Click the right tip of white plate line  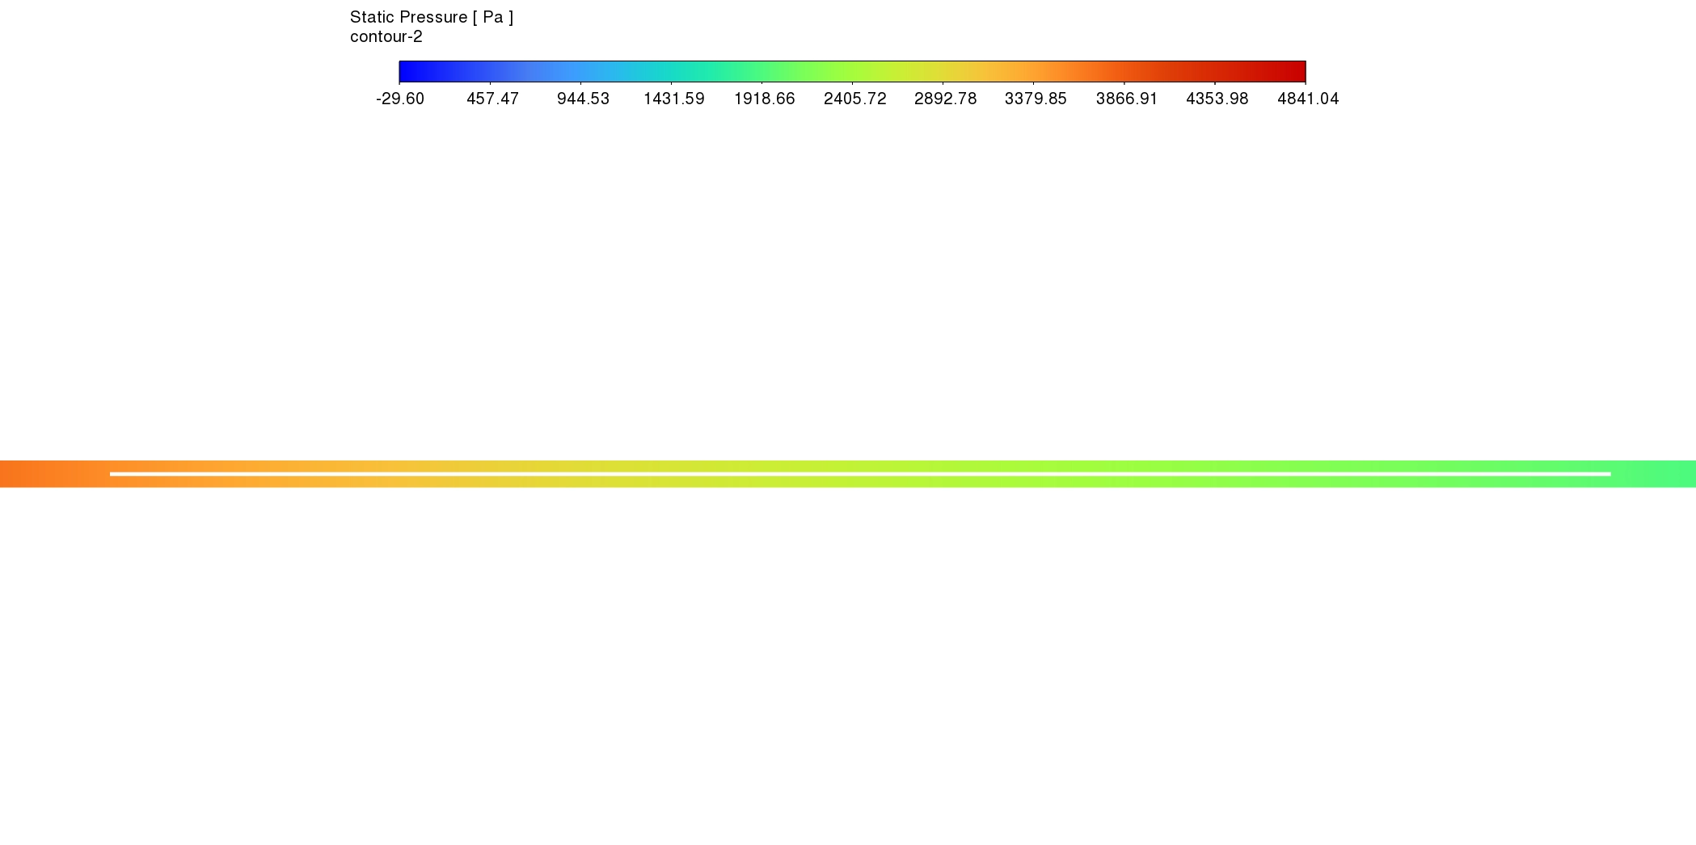click(1609, 474)
